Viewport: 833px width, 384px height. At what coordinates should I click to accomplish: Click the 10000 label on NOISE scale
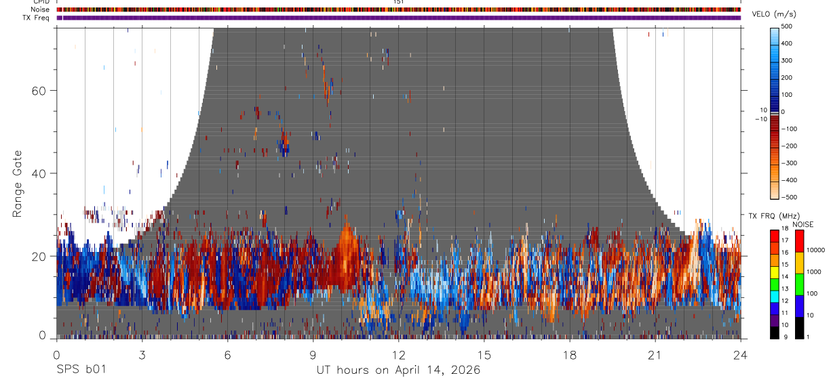[x=816, y=250]
